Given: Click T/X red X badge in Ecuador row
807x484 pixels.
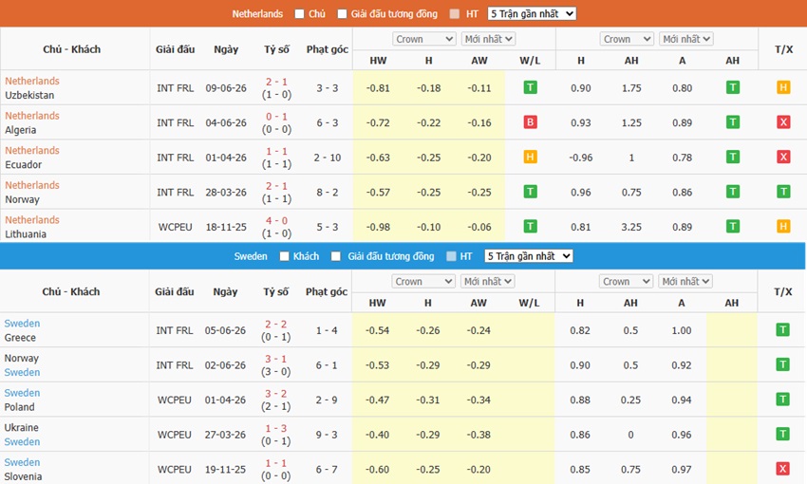Looking at the screenshot, I should pos(783,157).
